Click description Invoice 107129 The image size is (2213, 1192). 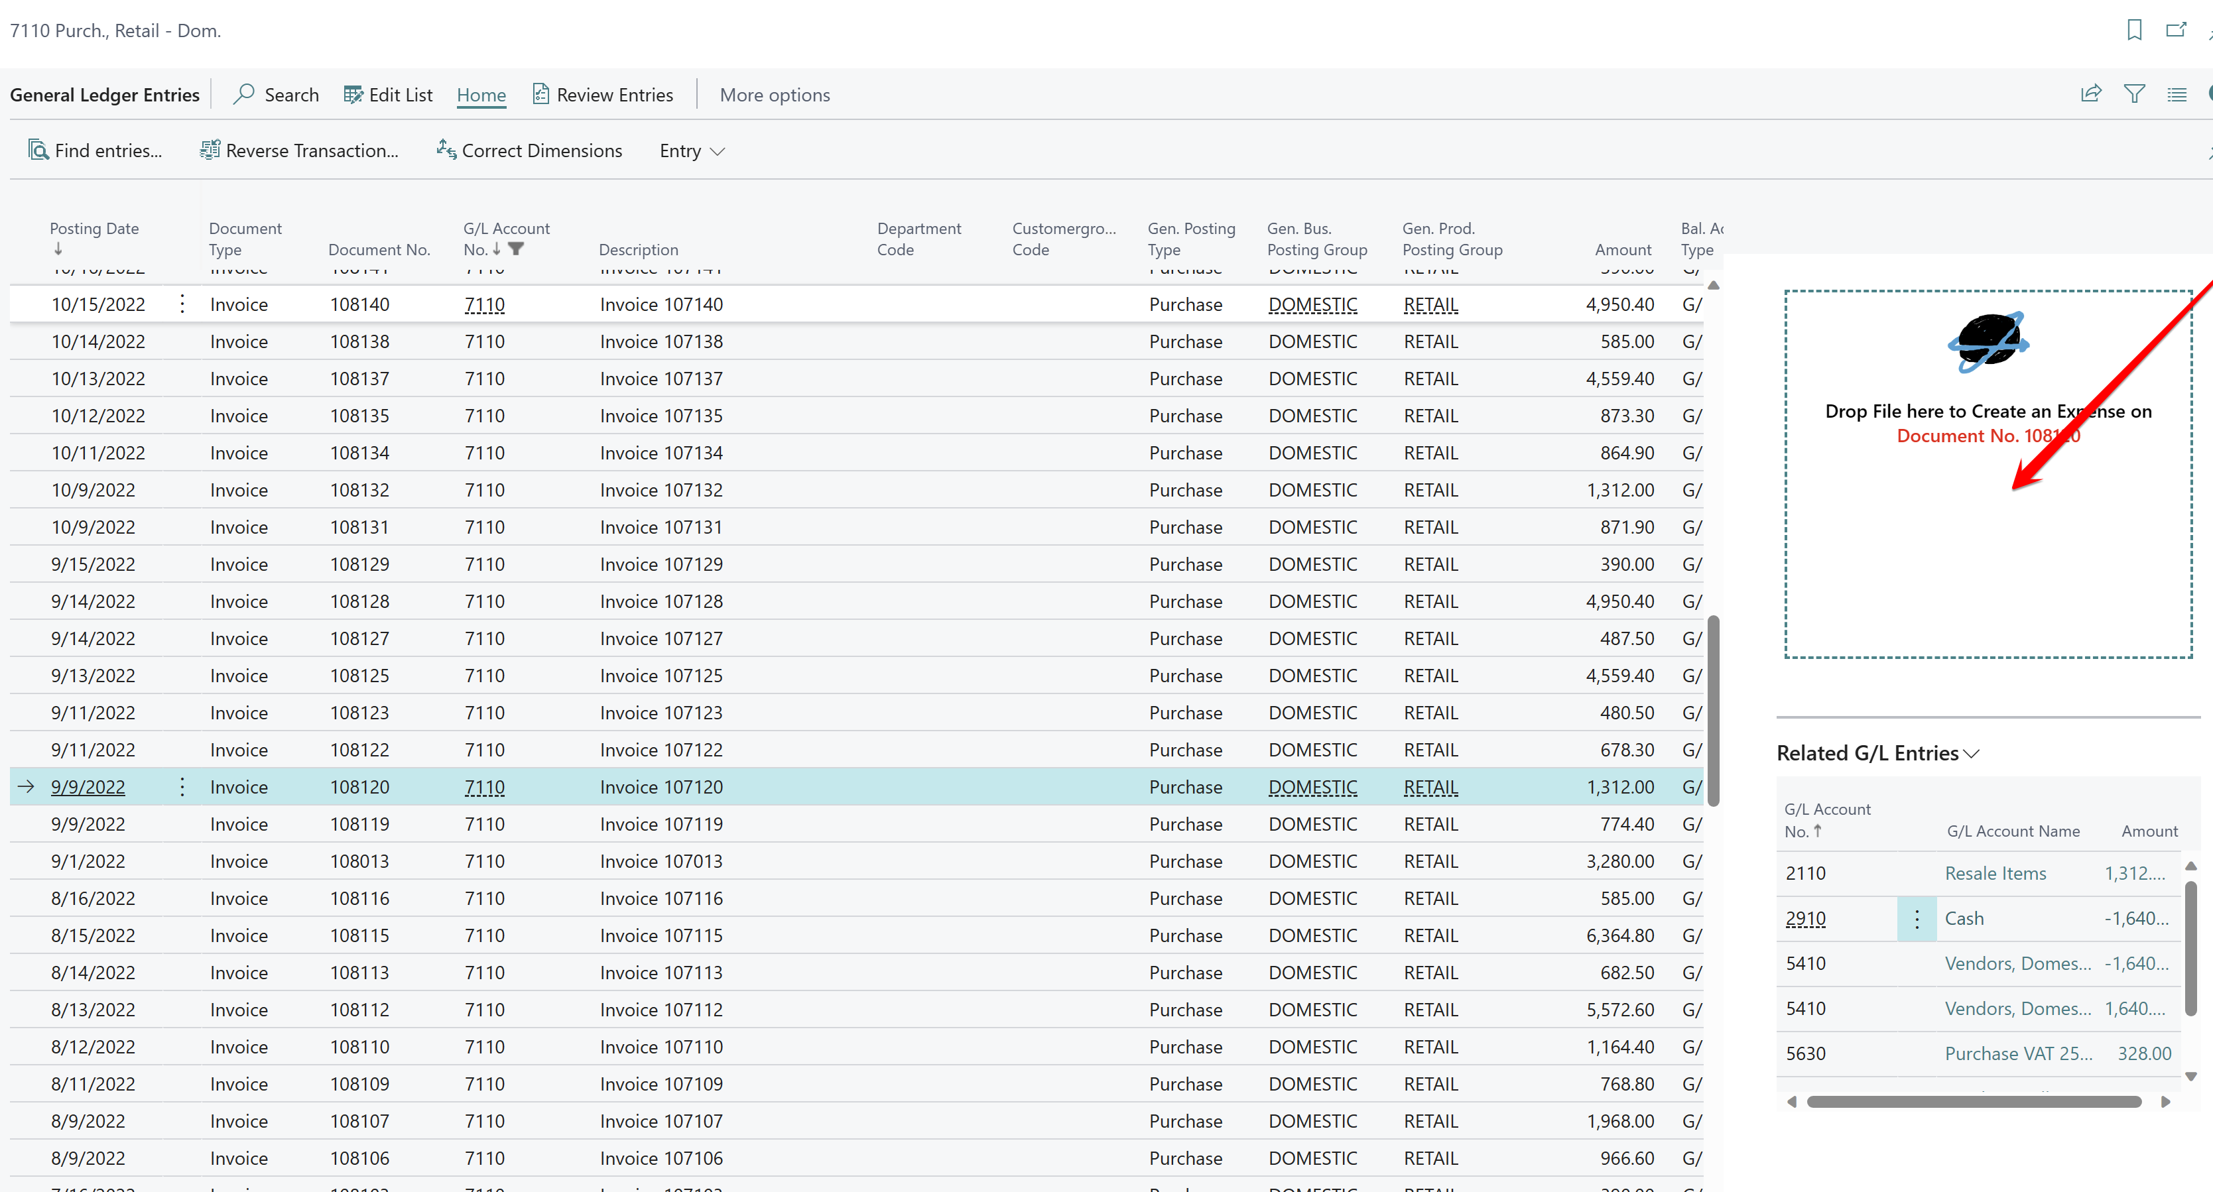[x=661, y=565]
